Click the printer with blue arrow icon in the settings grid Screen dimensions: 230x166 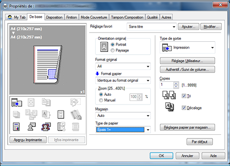(x=17, y=102)
